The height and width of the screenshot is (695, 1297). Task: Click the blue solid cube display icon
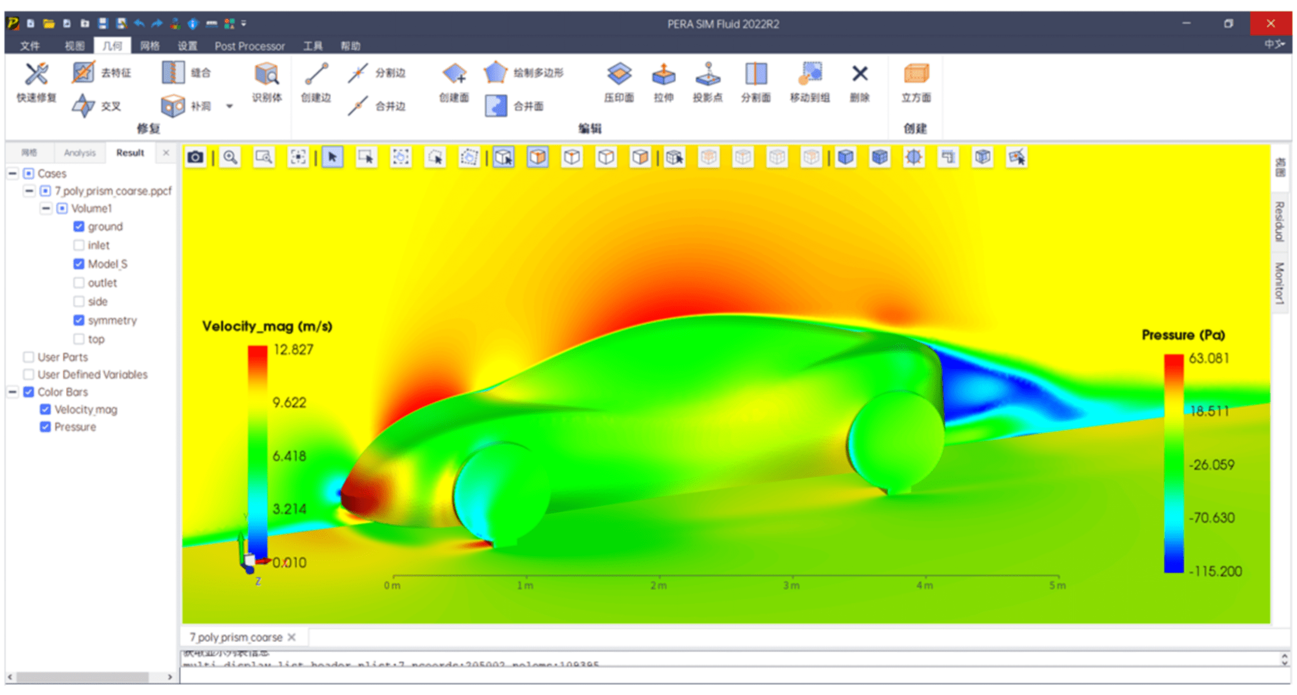coord(845,157)
